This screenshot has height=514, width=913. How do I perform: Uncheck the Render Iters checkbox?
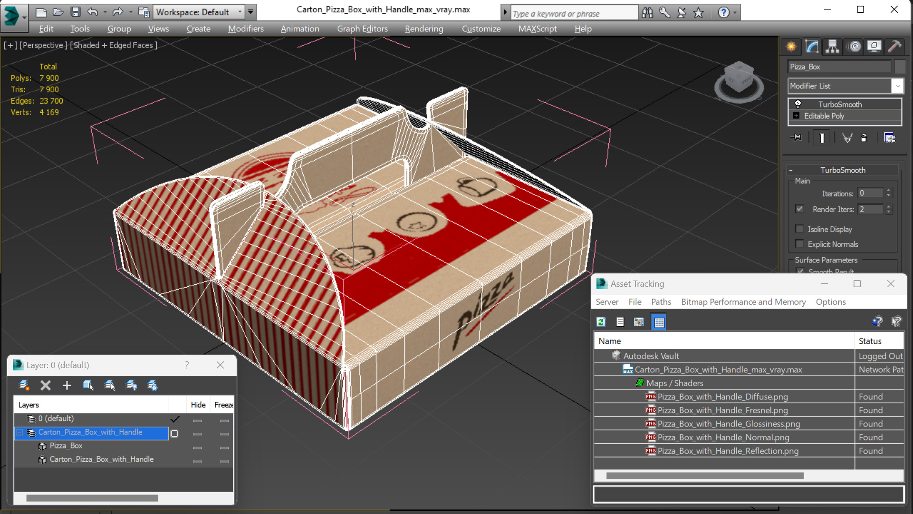[799, 209]
